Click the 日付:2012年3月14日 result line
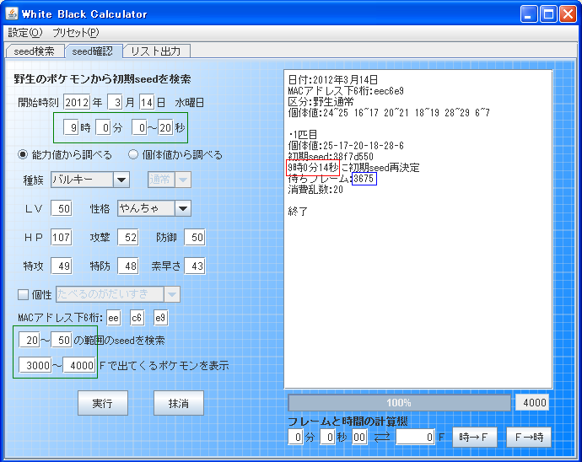 [333, 80]
